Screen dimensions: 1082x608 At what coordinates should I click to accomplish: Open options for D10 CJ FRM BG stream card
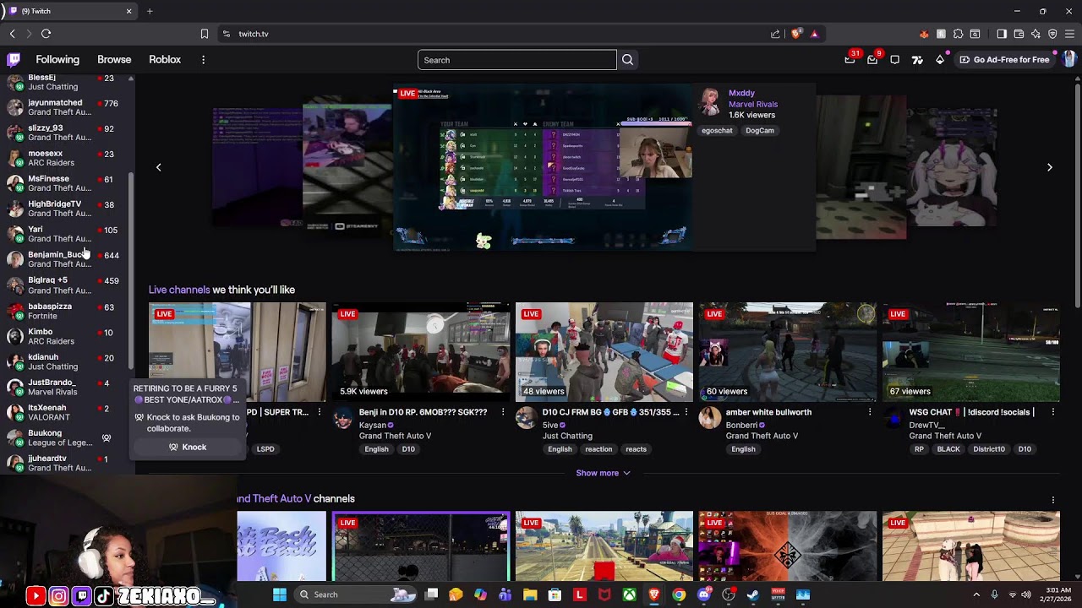[686, 412]
